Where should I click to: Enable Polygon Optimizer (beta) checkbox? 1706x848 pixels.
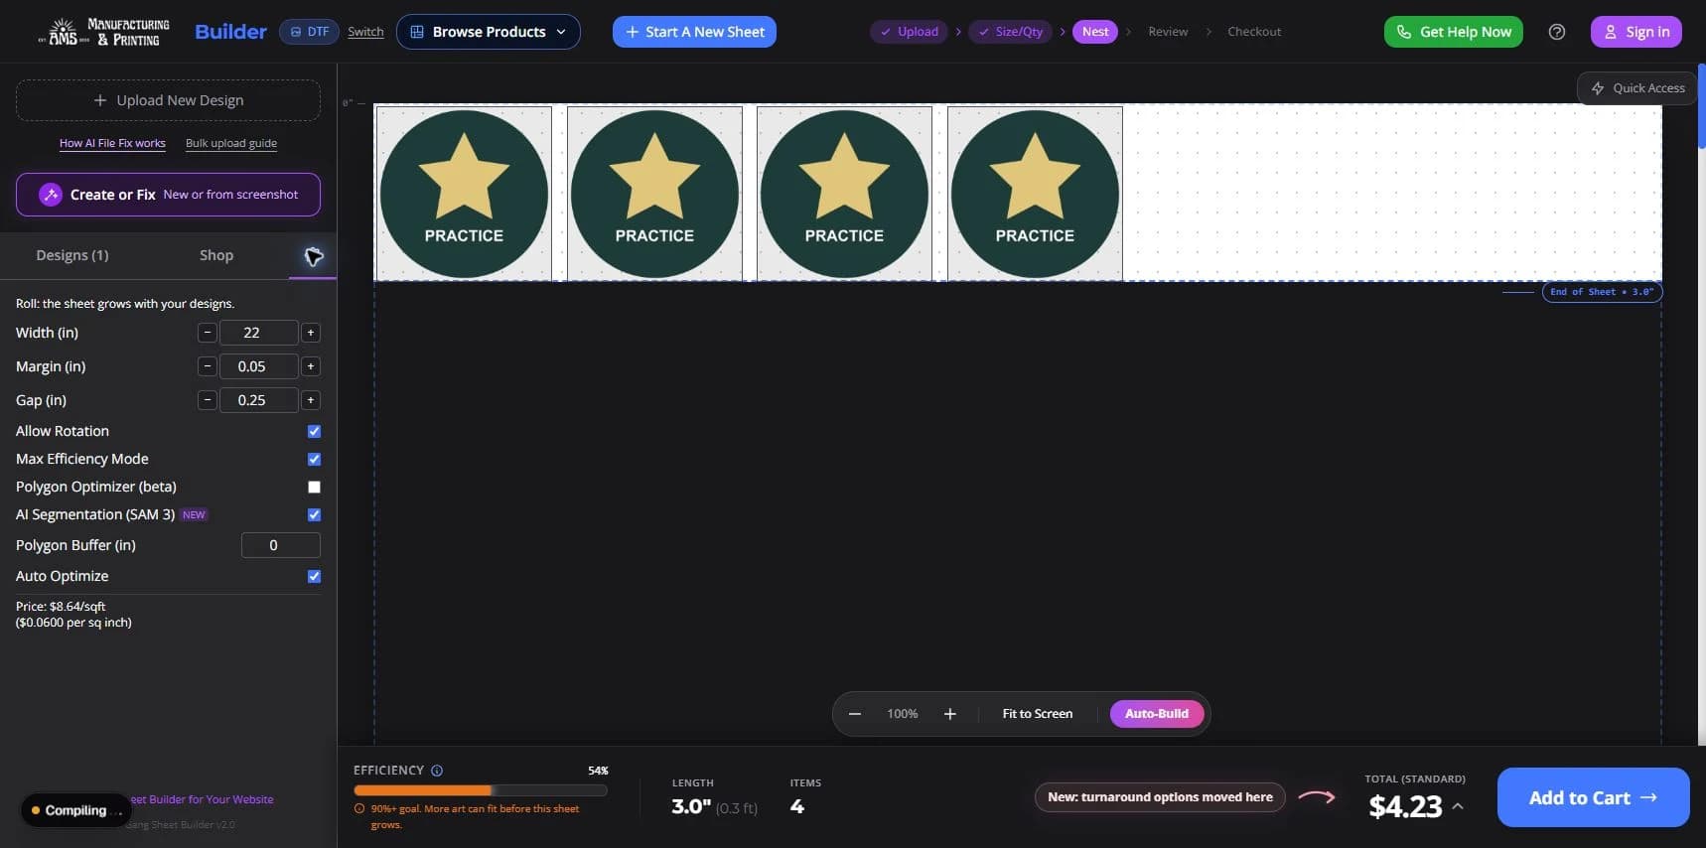pos(314,487)
